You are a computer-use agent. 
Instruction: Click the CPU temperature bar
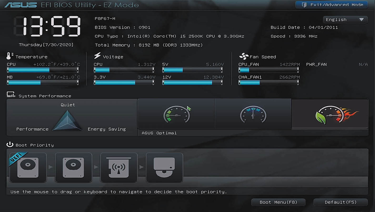(43, 70)
